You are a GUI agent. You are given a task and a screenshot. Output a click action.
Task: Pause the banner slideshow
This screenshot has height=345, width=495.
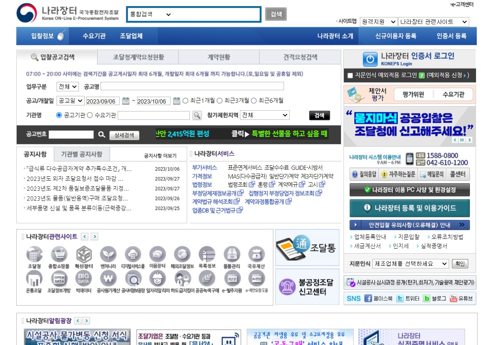click(x=462, y=140)
